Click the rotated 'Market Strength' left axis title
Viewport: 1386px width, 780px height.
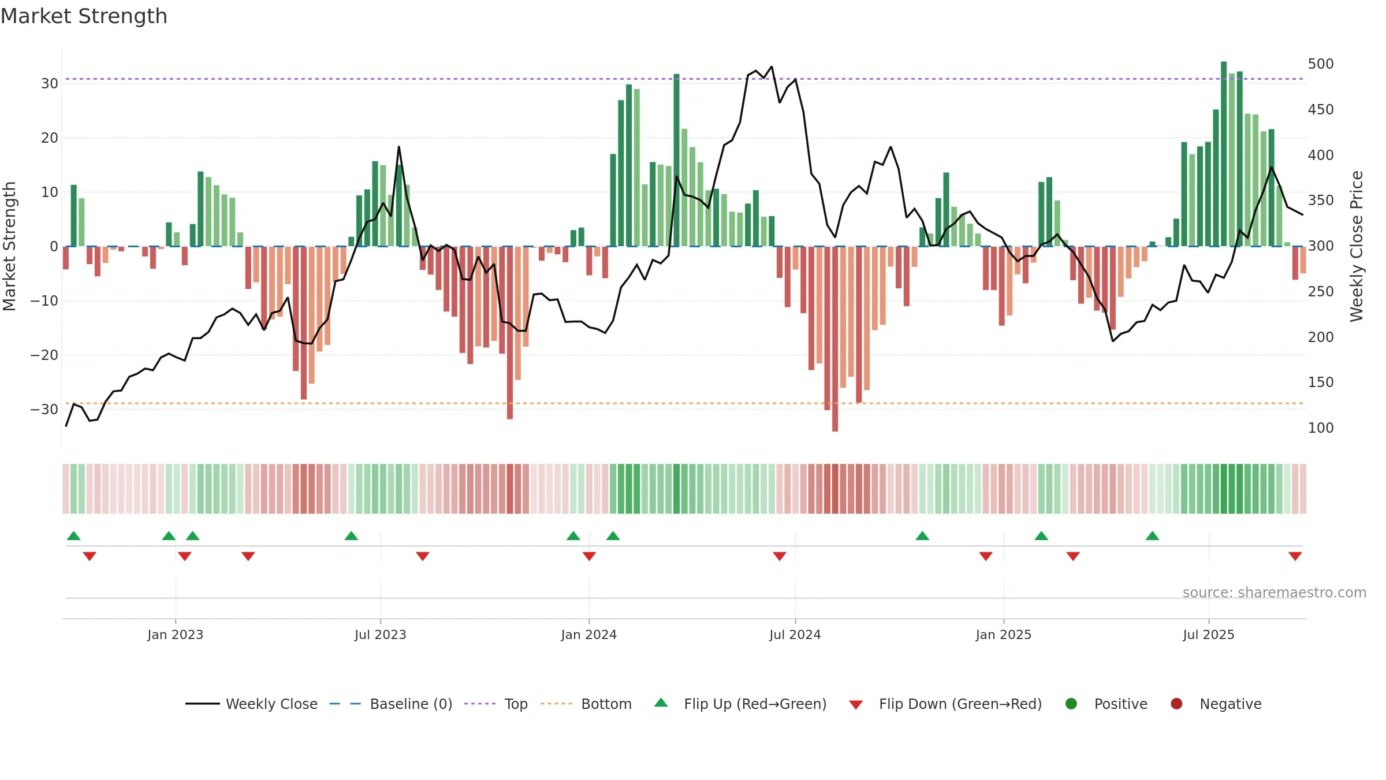[x=9, y=247]
